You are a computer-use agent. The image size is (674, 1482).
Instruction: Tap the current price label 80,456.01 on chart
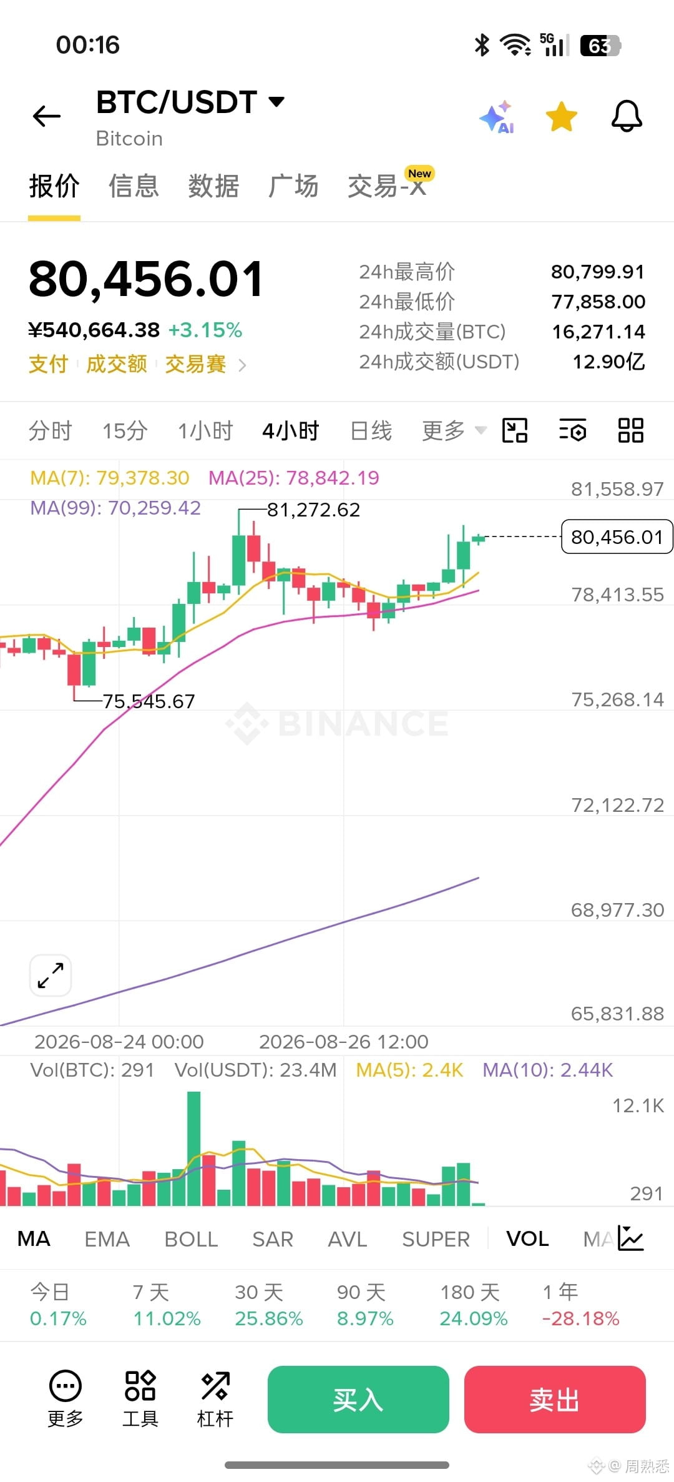click(617, 537)
